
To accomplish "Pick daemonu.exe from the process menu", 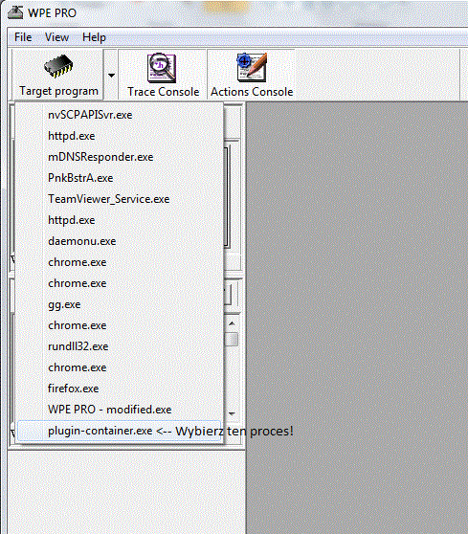I will pos(120,241).
